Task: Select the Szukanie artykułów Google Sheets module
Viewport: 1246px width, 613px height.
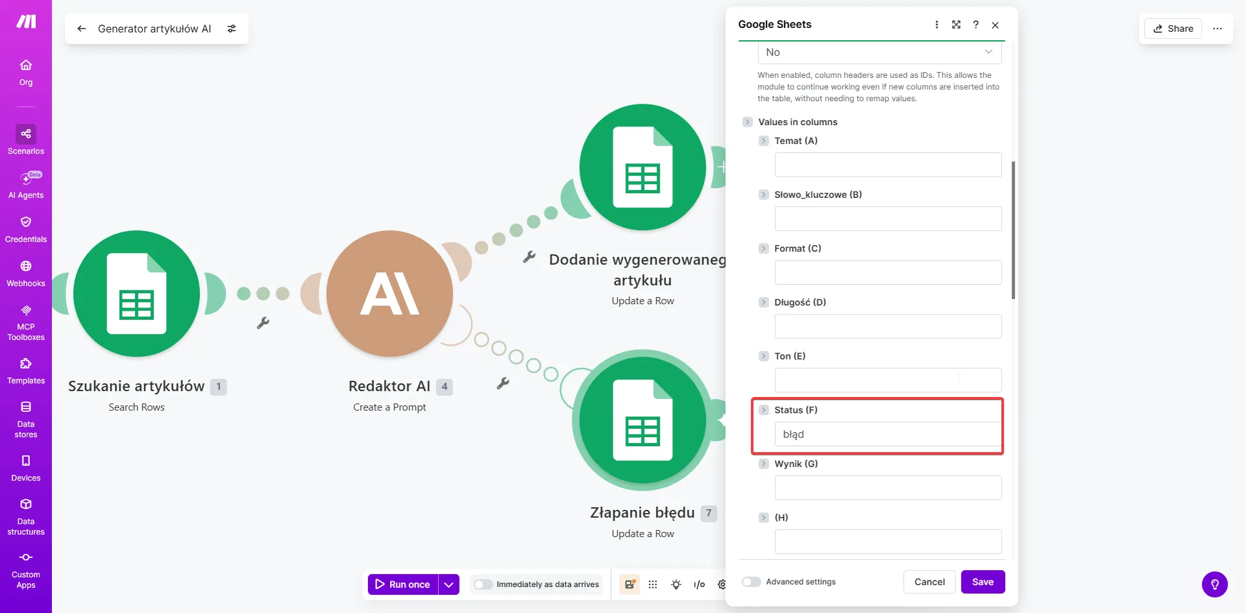Action: click(x=136, y=293)
